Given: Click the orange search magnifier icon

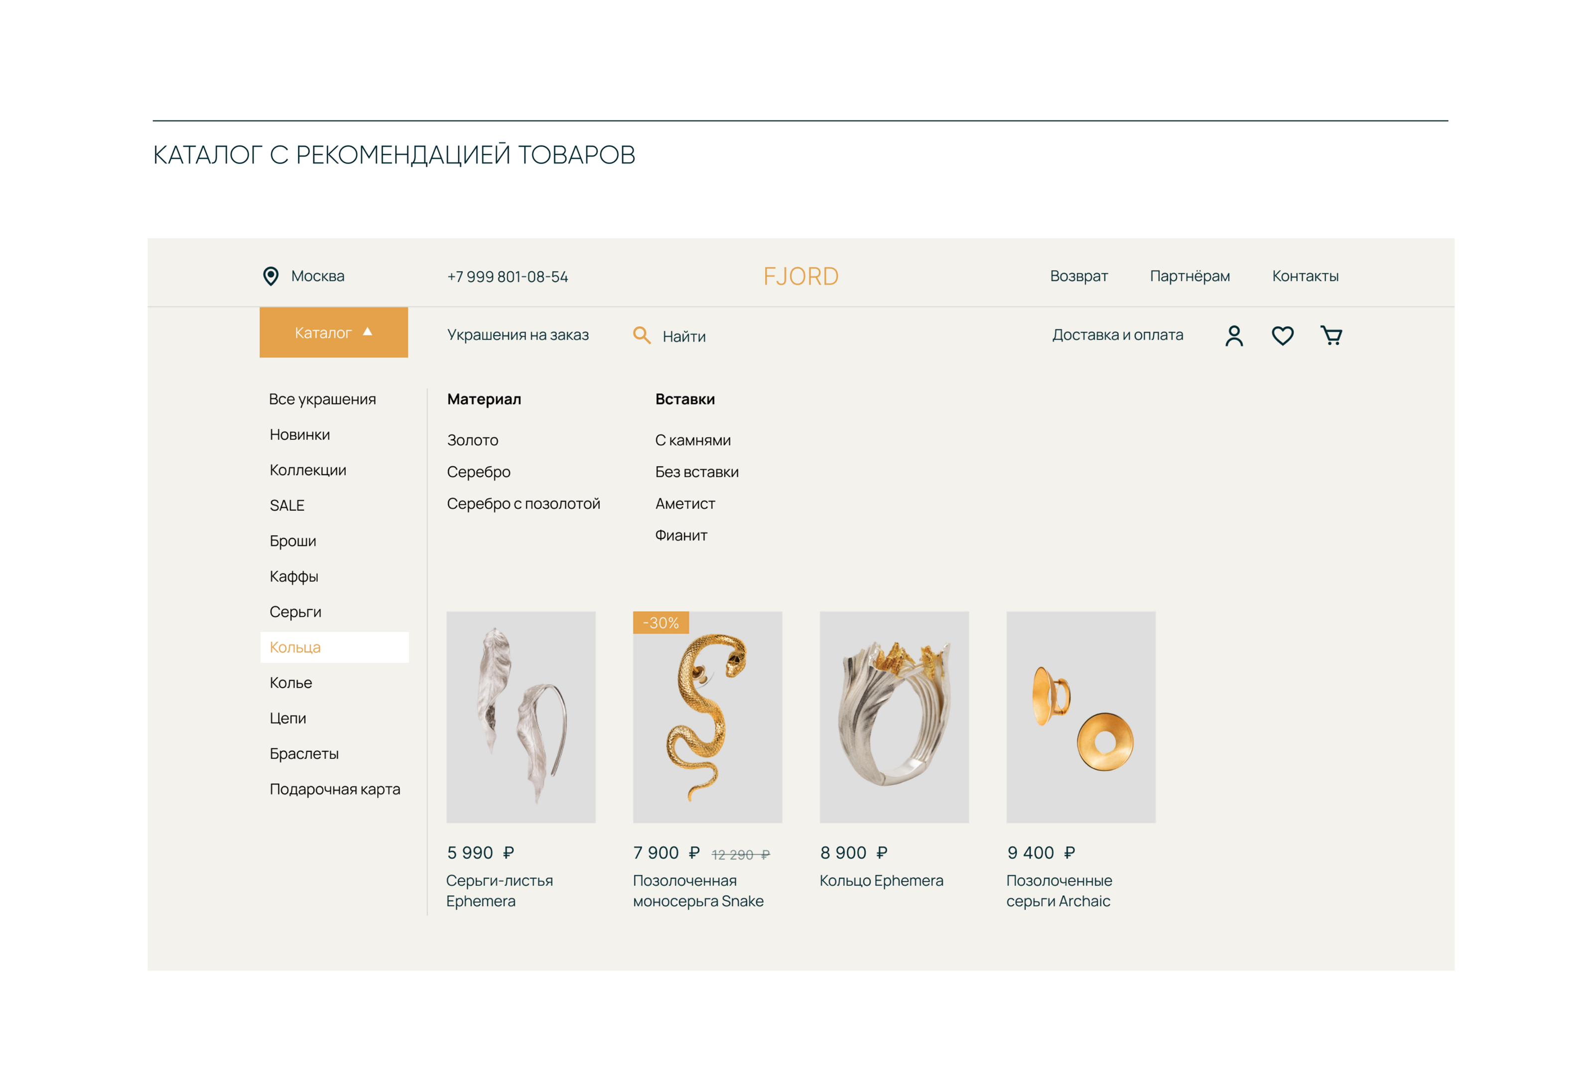Looking at the screenshot, I should point(641,335).
